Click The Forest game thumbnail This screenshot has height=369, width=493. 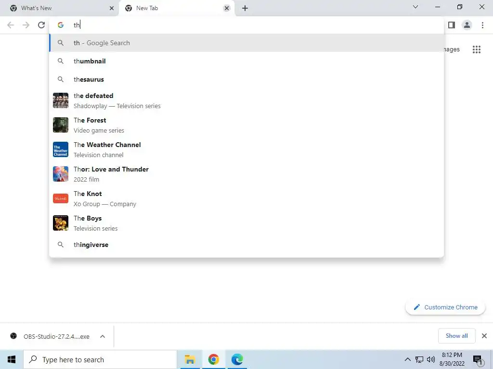61,125
